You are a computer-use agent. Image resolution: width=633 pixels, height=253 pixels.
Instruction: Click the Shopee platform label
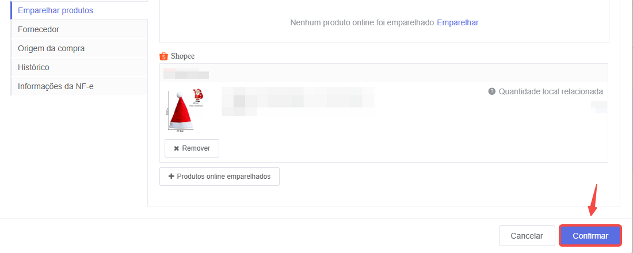coord(182,56)
